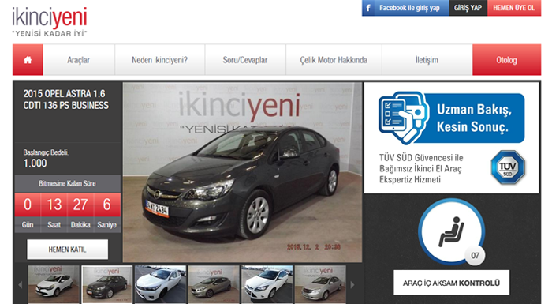Viewport: 552px width, 304px height.
Task: Click the starting price 1.000
Action: coord(35,163)
